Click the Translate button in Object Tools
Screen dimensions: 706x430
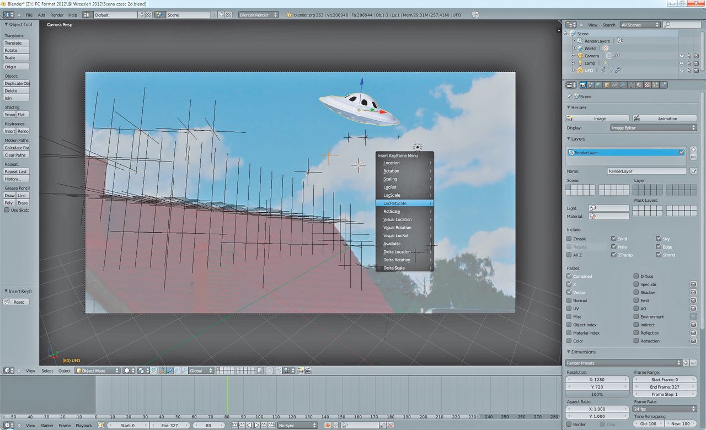(x=17, y=43)
